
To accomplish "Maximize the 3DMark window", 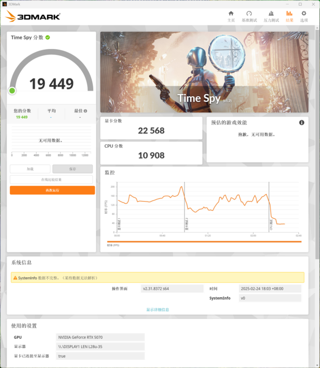I will (x=300, y=4).
